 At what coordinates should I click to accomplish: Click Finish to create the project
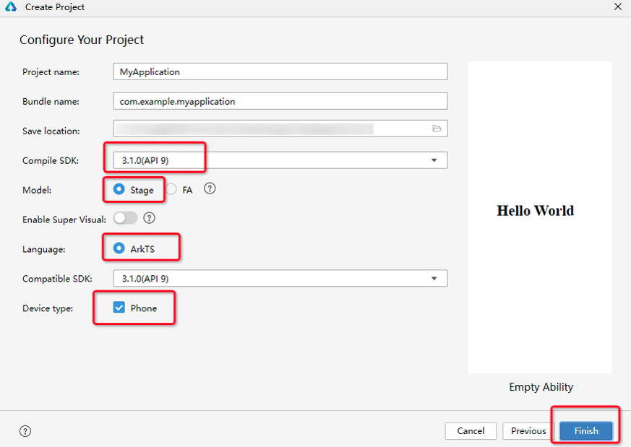pyautogui.click(x=586, y=431)
